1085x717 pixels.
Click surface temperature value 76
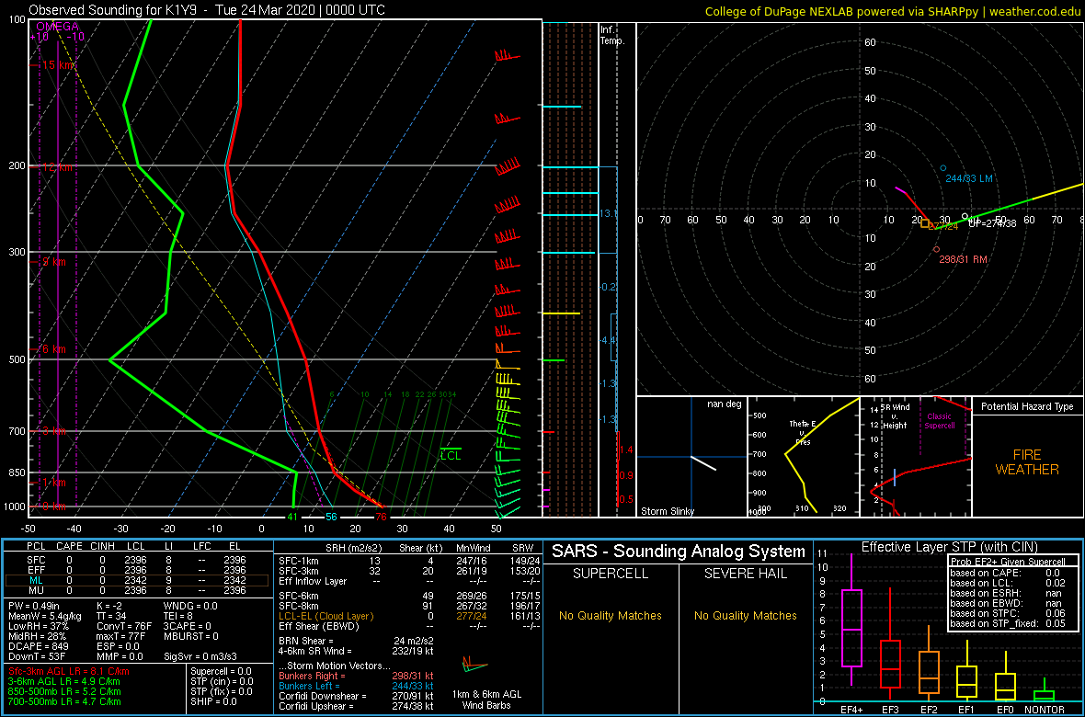(x=380, y=517)
